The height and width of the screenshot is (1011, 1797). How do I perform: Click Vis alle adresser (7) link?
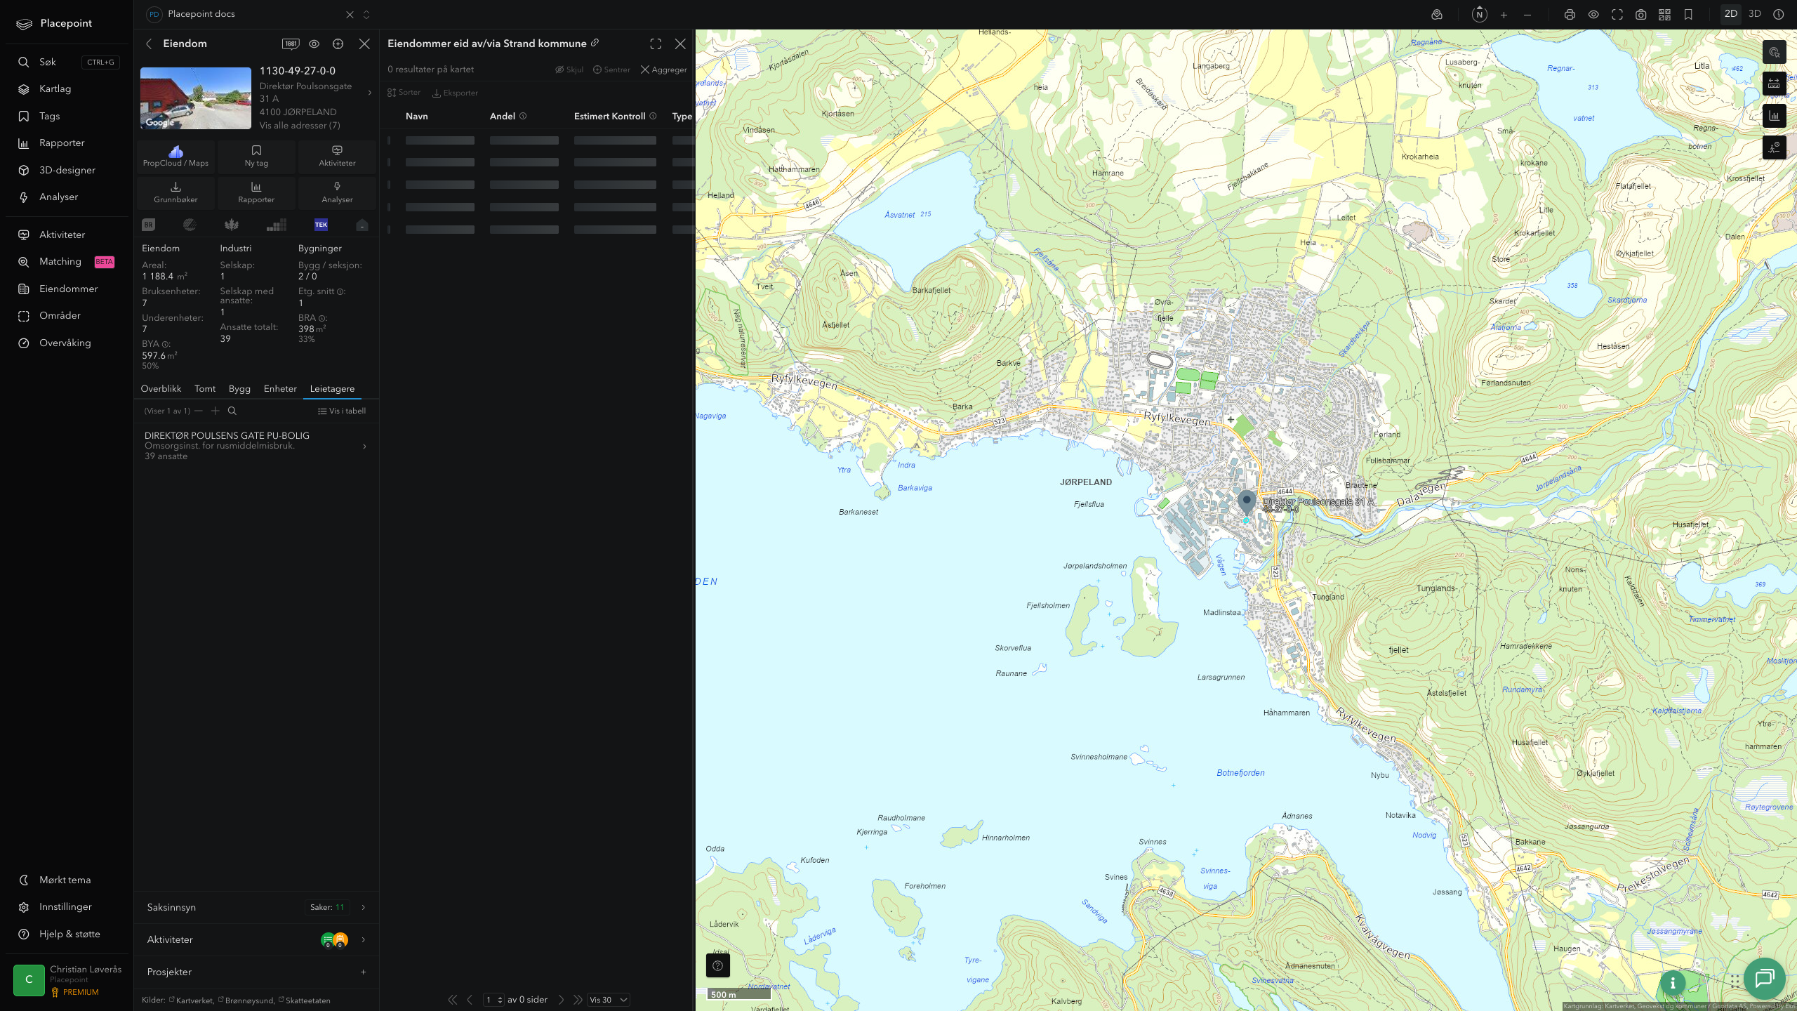point(300,126)
